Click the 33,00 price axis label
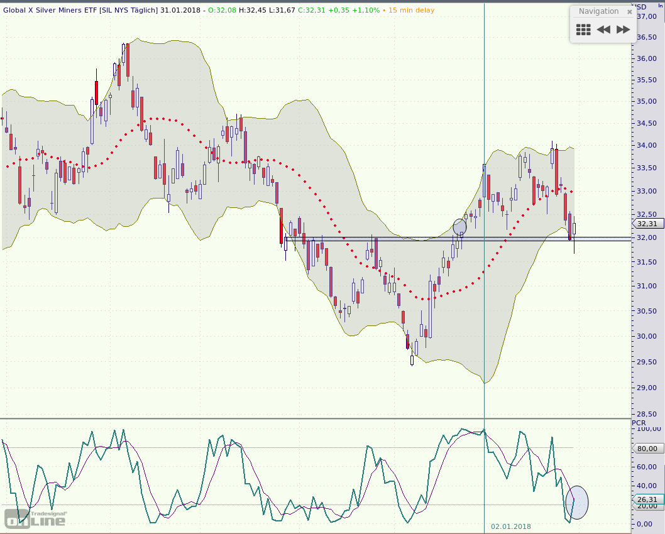The width and height of the screenshot is (665, 534). [x=647, y=191]
